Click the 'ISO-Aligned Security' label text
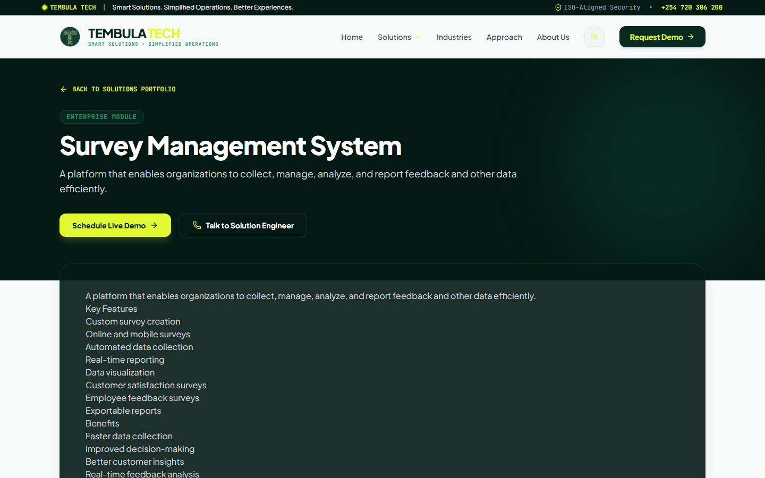Screen dimensions: 765x478 click(x=602, y=7)
